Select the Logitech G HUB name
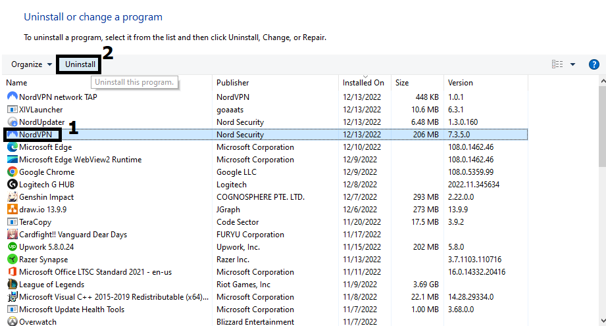 coord(47,185)
